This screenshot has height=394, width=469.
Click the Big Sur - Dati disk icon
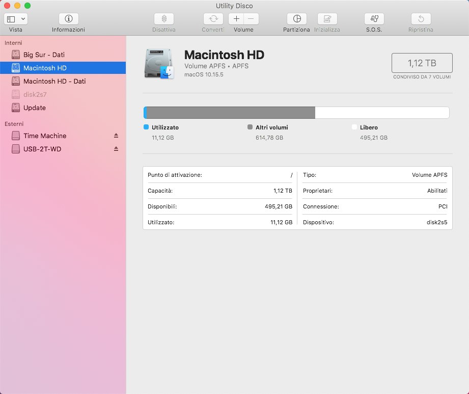tap(16, 55)
